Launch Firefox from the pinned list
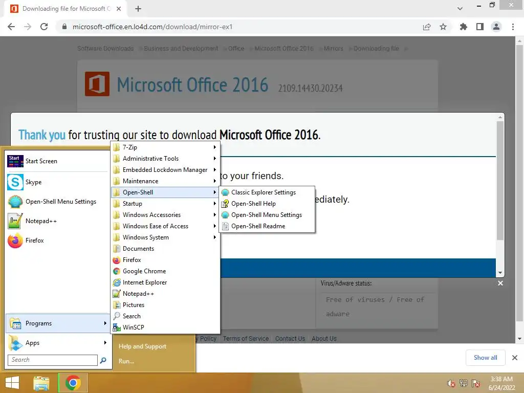Image resolution: width=524 pixels, height=393 pixels. (x=57, y=241)
